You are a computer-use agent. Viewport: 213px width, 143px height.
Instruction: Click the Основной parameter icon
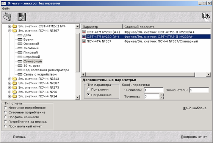tap(20, 44)
